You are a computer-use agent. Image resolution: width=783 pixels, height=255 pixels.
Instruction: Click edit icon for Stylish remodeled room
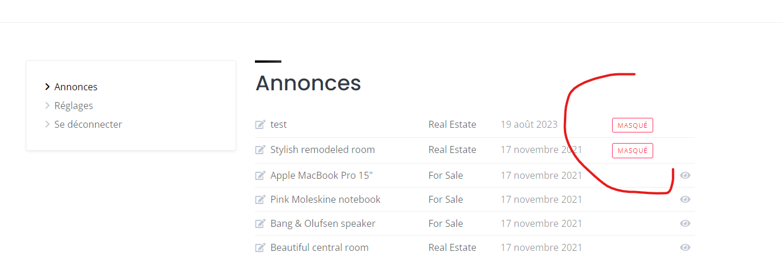(x=260, y=149)
